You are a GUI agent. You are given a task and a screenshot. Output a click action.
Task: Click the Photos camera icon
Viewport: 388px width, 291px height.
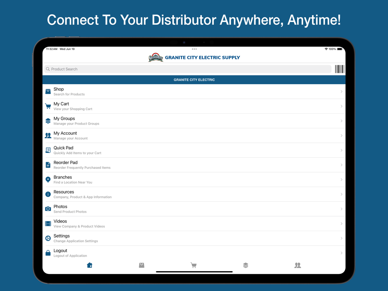point(48,209)
